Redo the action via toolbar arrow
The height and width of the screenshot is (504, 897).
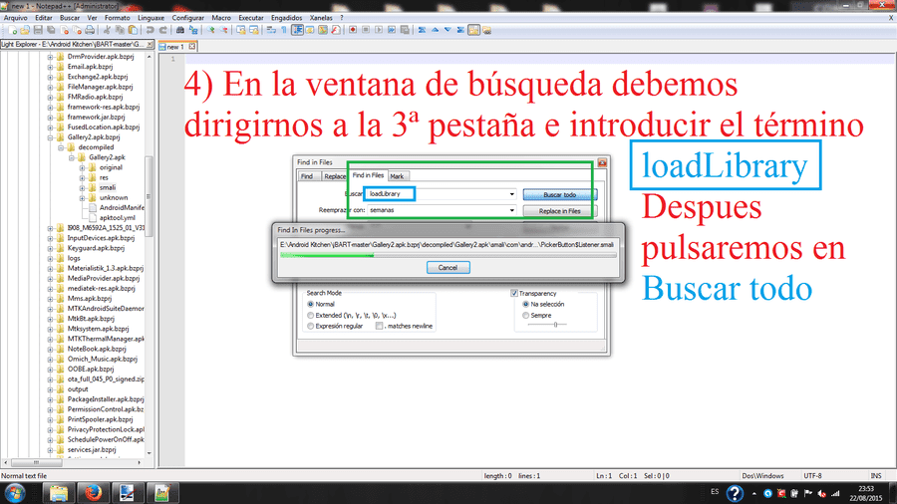point(163,30)
